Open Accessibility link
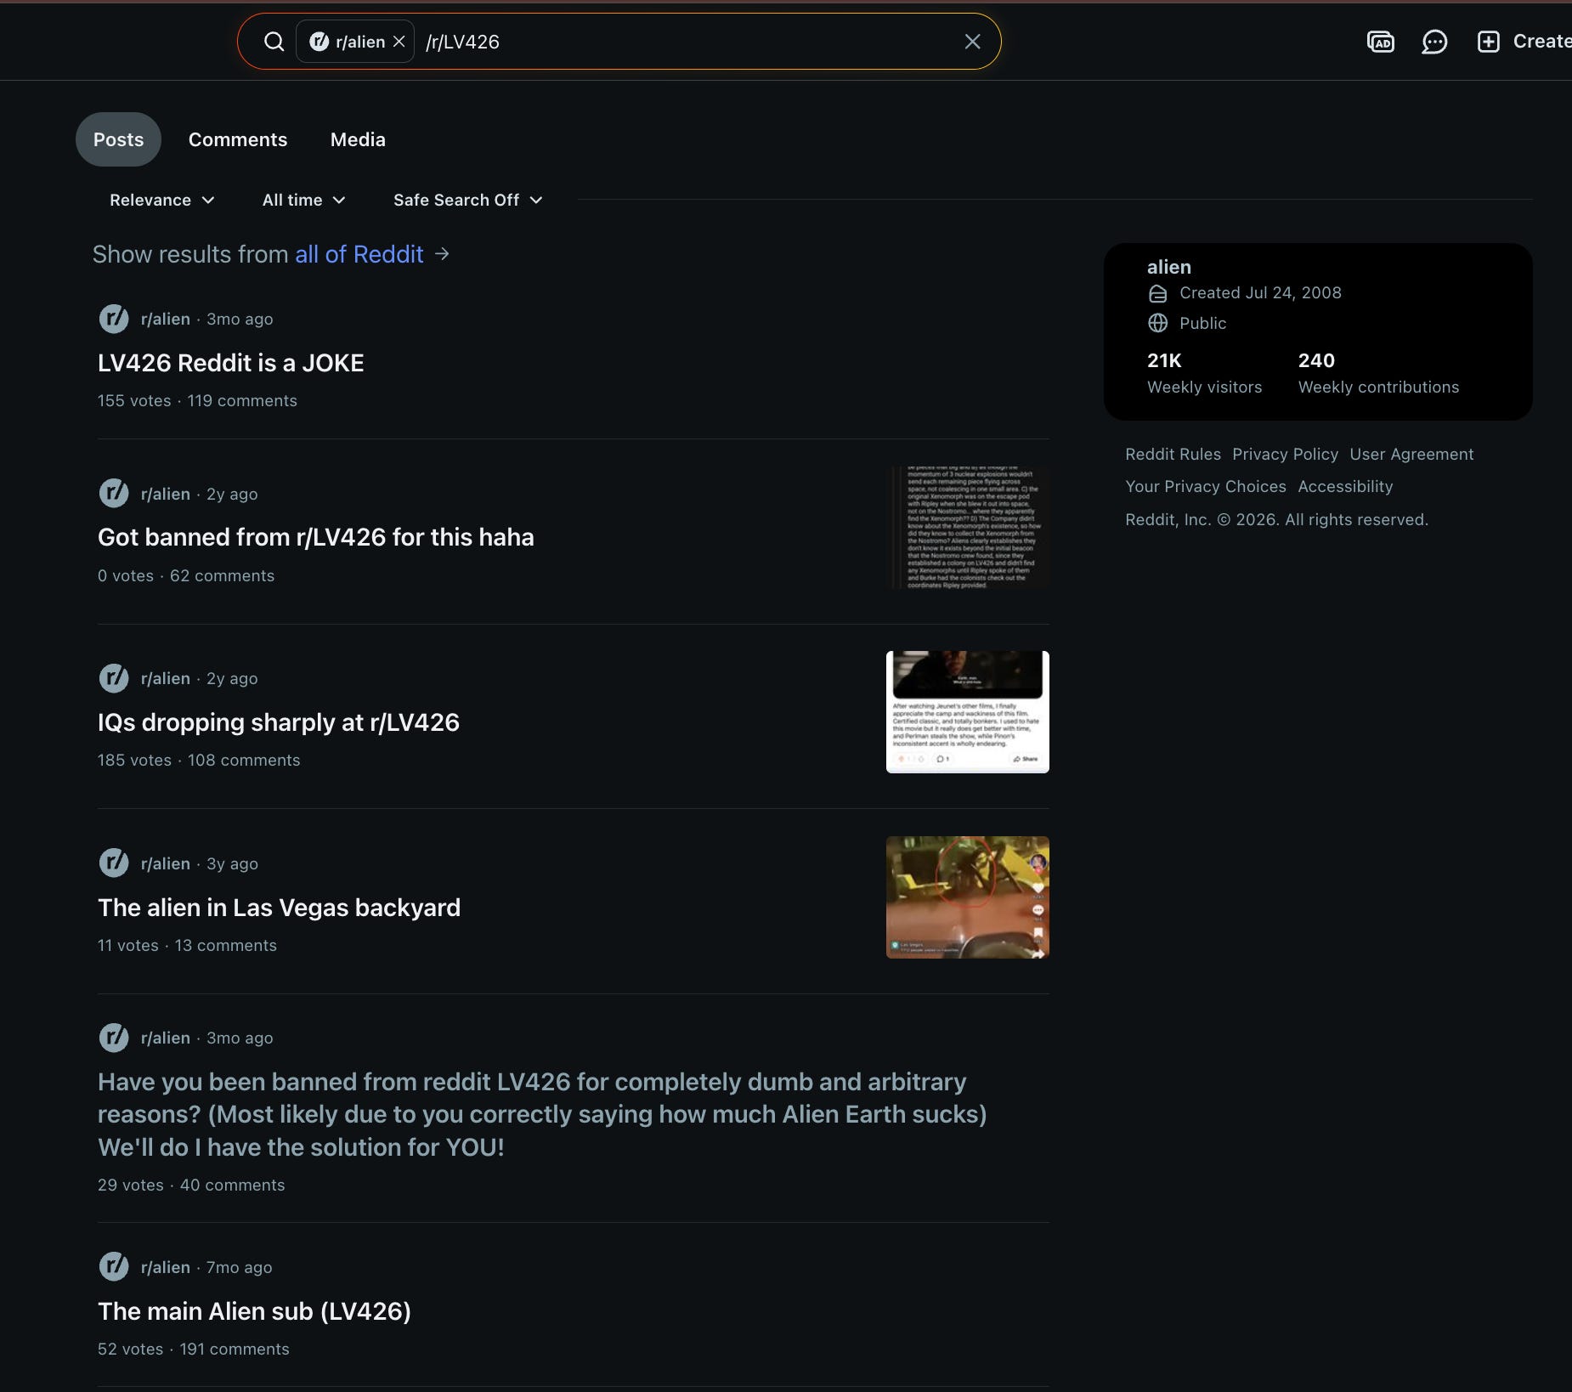Viewport: 1572px width, 1392px height. click(1345, 486)
